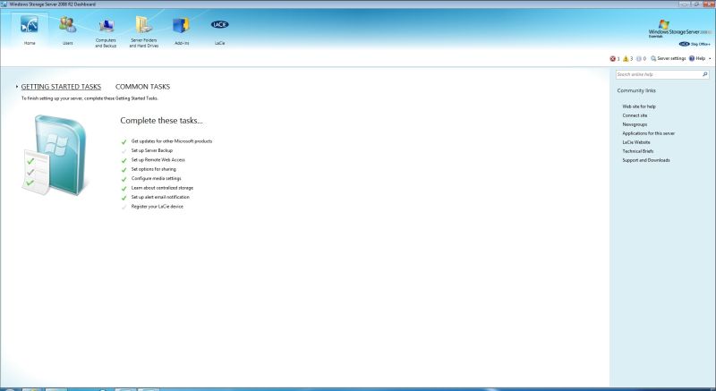Image resolution: width=716 pixels, height=391 pixels.
Task: Click checkmark beside Learn about centralized storage
Action: [x=124, y=189]
